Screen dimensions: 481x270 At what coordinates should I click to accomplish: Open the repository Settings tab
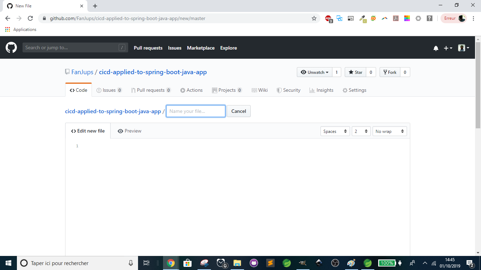pyautogui.click(x=354, y=90)
